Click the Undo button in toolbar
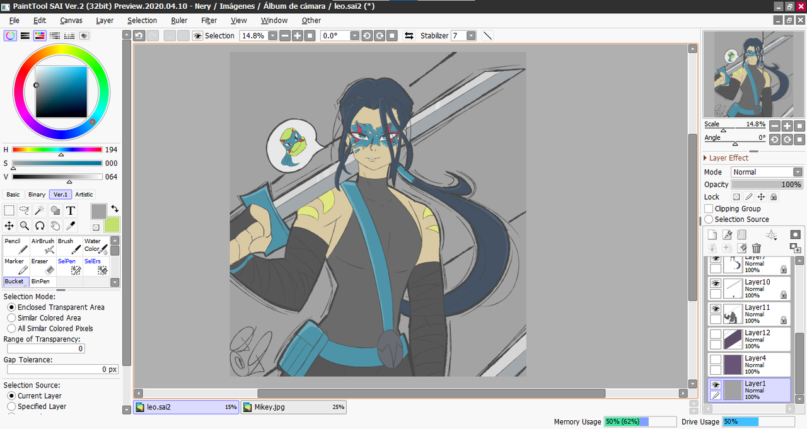Screen dimensions: 807x429 [x=139, y=36]
